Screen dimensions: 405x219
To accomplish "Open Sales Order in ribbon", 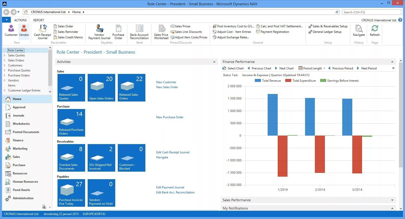I will (64, 26).
